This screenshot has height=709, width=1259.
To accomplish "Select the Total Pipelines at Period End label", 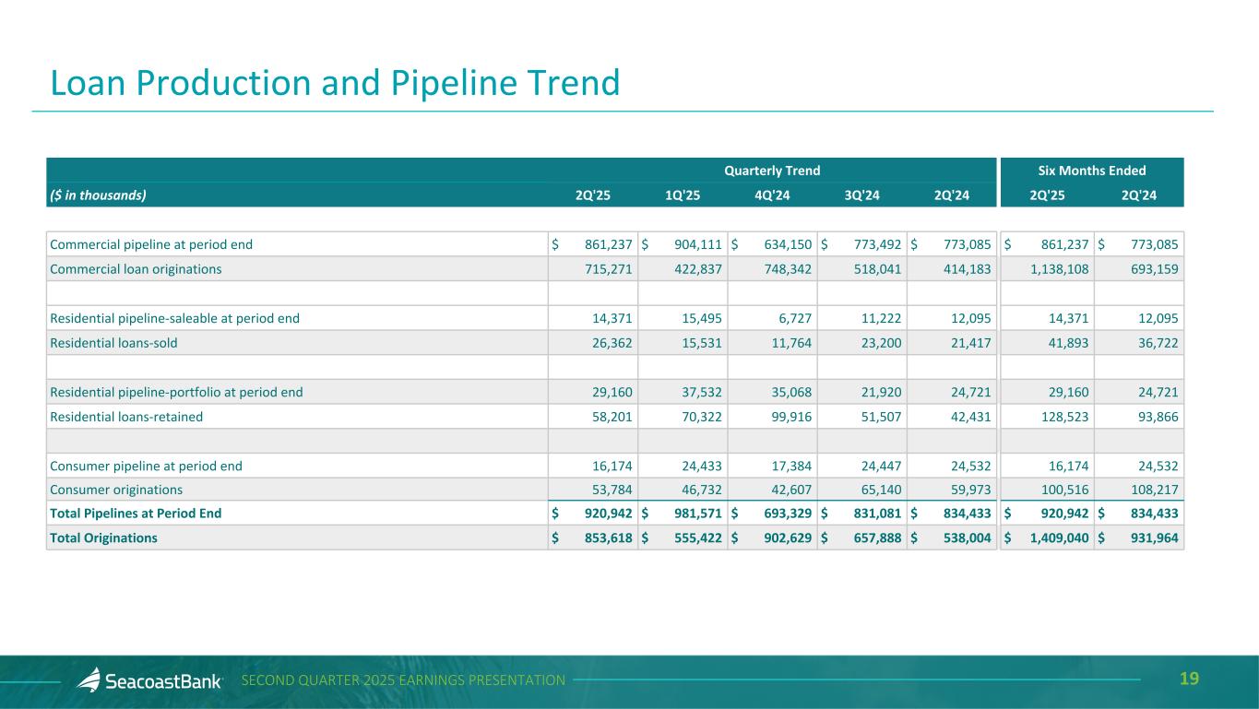I will pos(136,514).
